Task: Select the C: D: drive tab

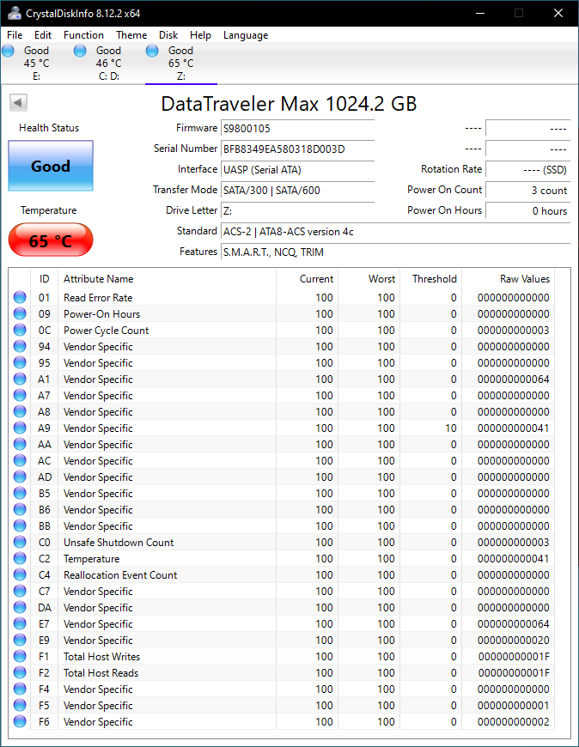Action: point(108,64)
